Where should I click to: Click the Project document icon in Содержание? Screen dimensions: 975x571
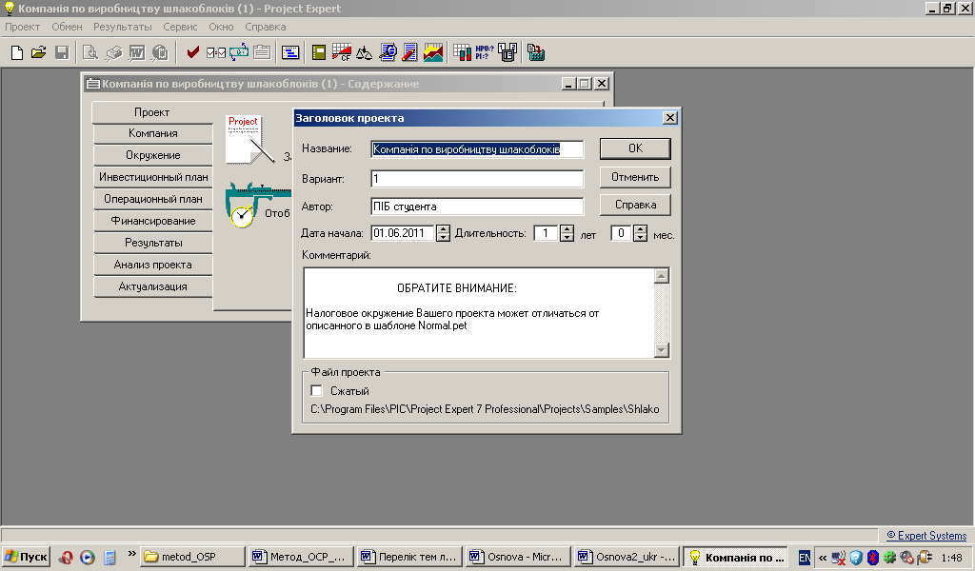click(249, 140)
